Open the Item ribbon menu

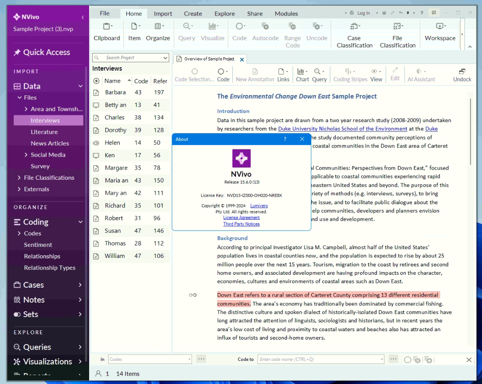(134, 32)
